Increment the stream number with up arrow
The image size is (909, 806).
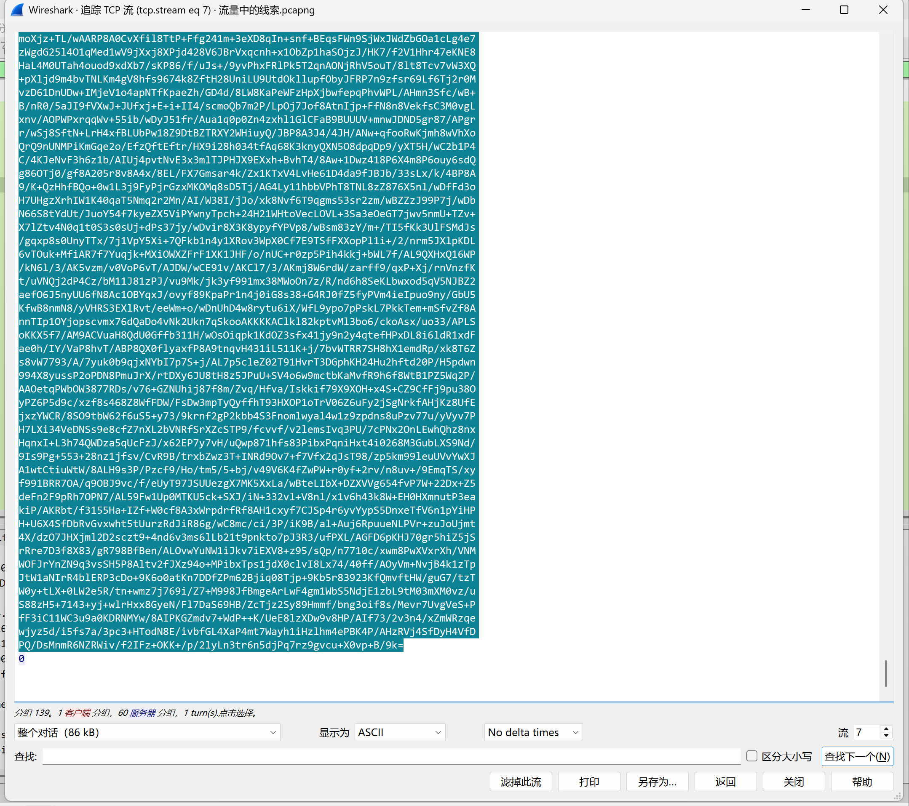point(886,729)
